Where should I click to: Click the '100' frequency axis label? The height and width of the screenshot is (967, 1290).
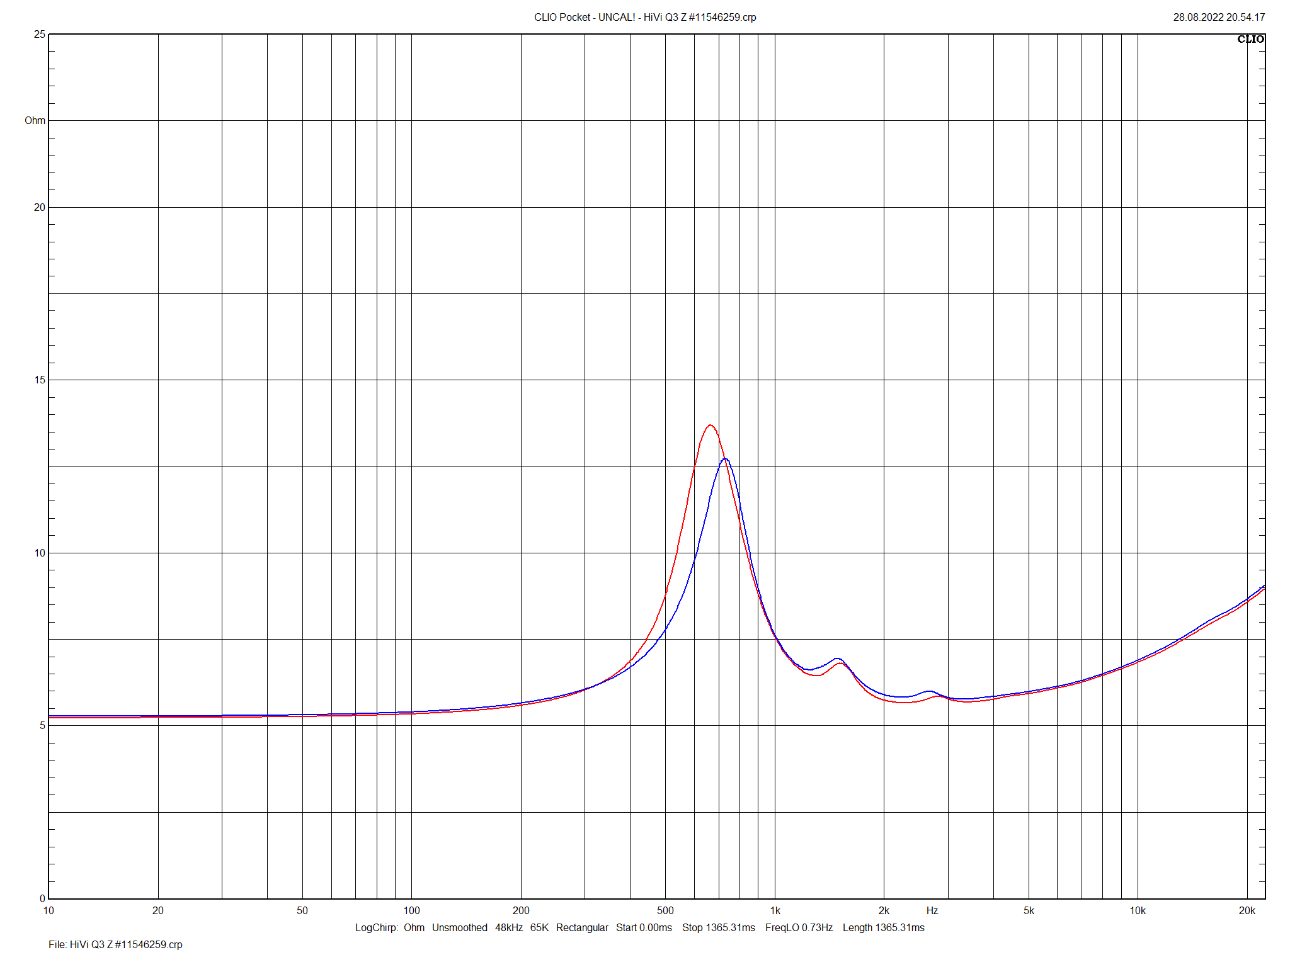411,910
